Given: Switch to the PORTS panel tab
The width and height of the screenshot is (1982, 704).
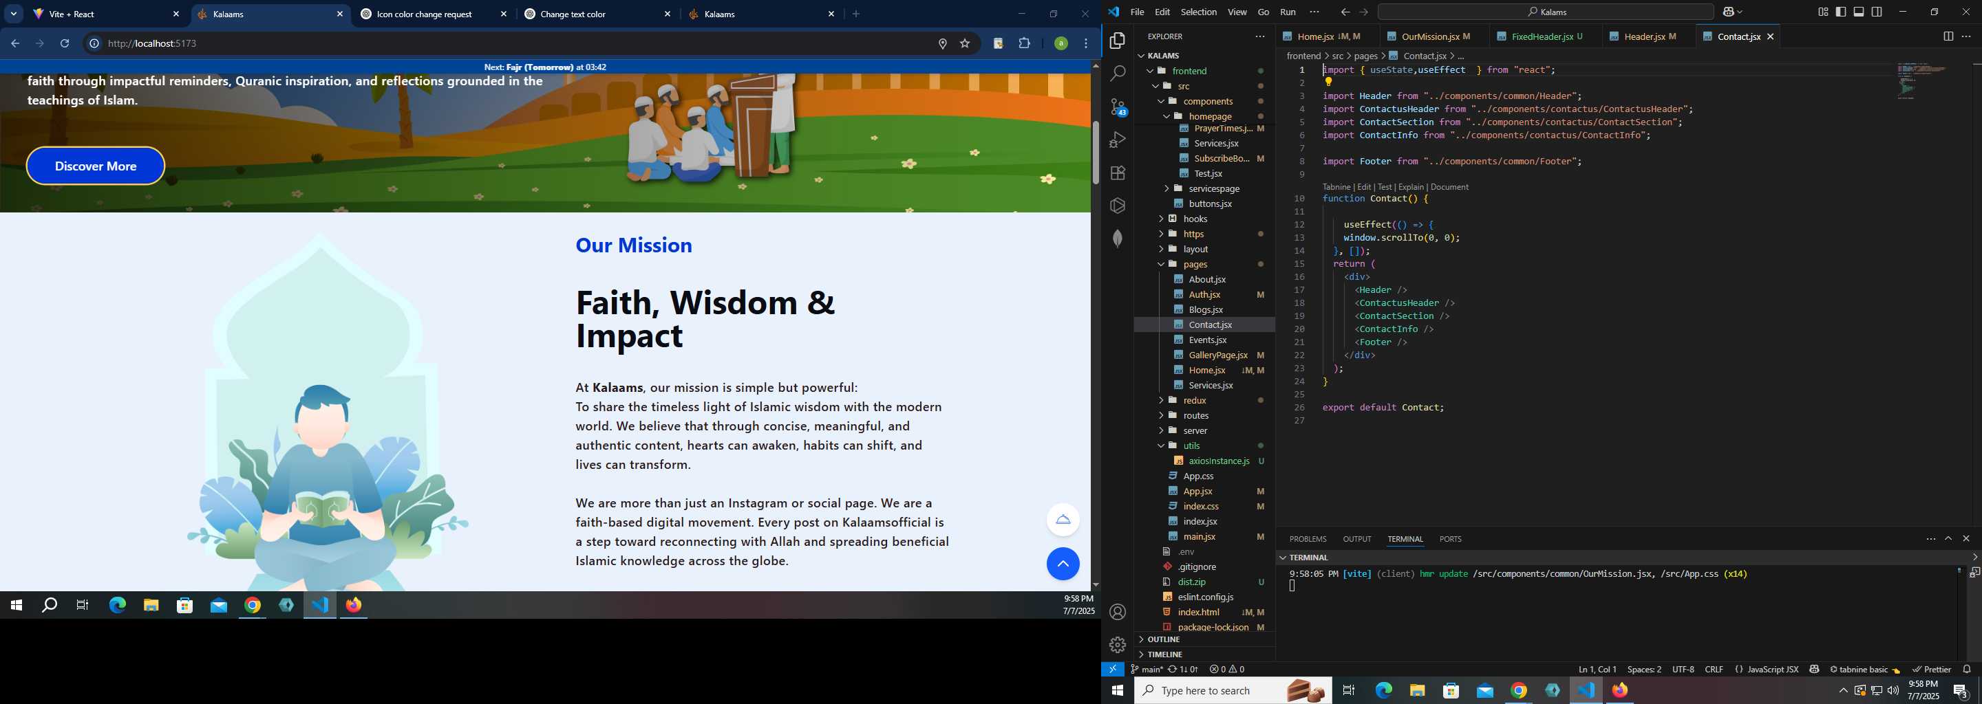Looking at the screenshot, I should point(1450,539).
